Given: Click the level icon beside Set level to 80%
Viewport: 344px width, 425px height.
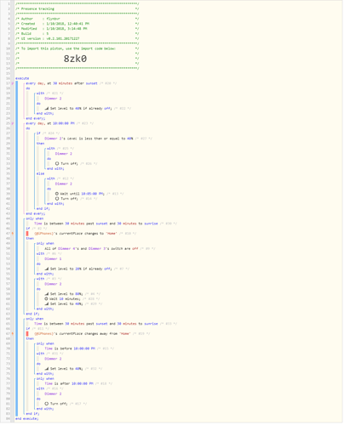Looking at the screenshot, I should (x=47, y=294).
